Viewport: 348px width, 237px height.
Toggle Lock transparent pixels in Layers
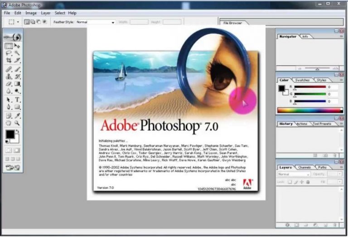coord(290,182)
